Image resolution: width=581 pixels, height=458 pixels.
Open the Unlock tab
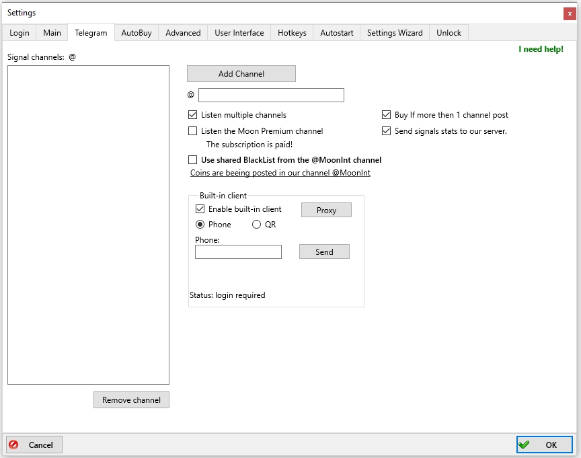pyautogui.click(x=449, y=33)
